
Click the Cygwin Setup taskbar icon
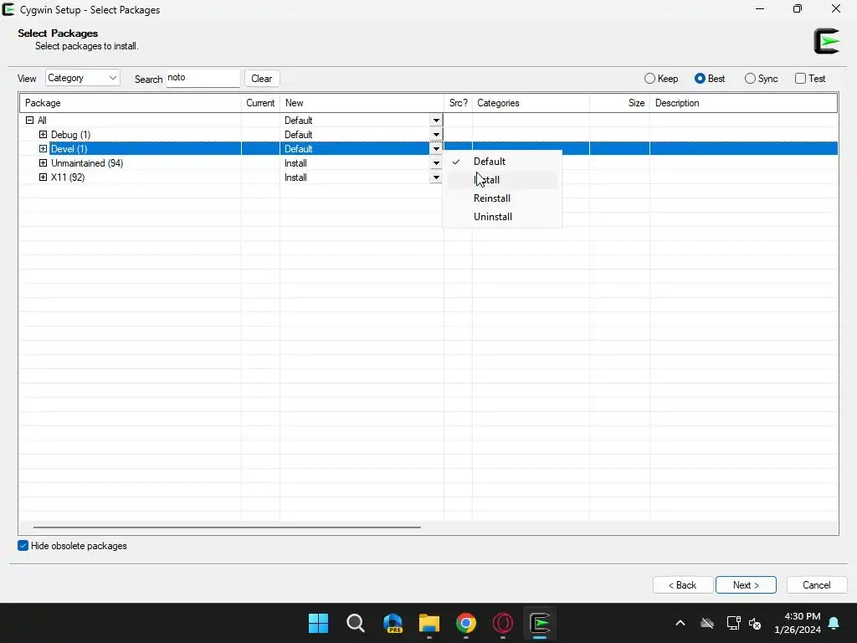pos(540,623)
